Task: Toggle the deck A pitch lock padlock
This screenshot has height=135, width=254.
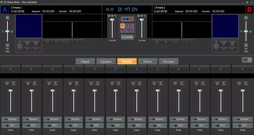Action: (12, 31)
